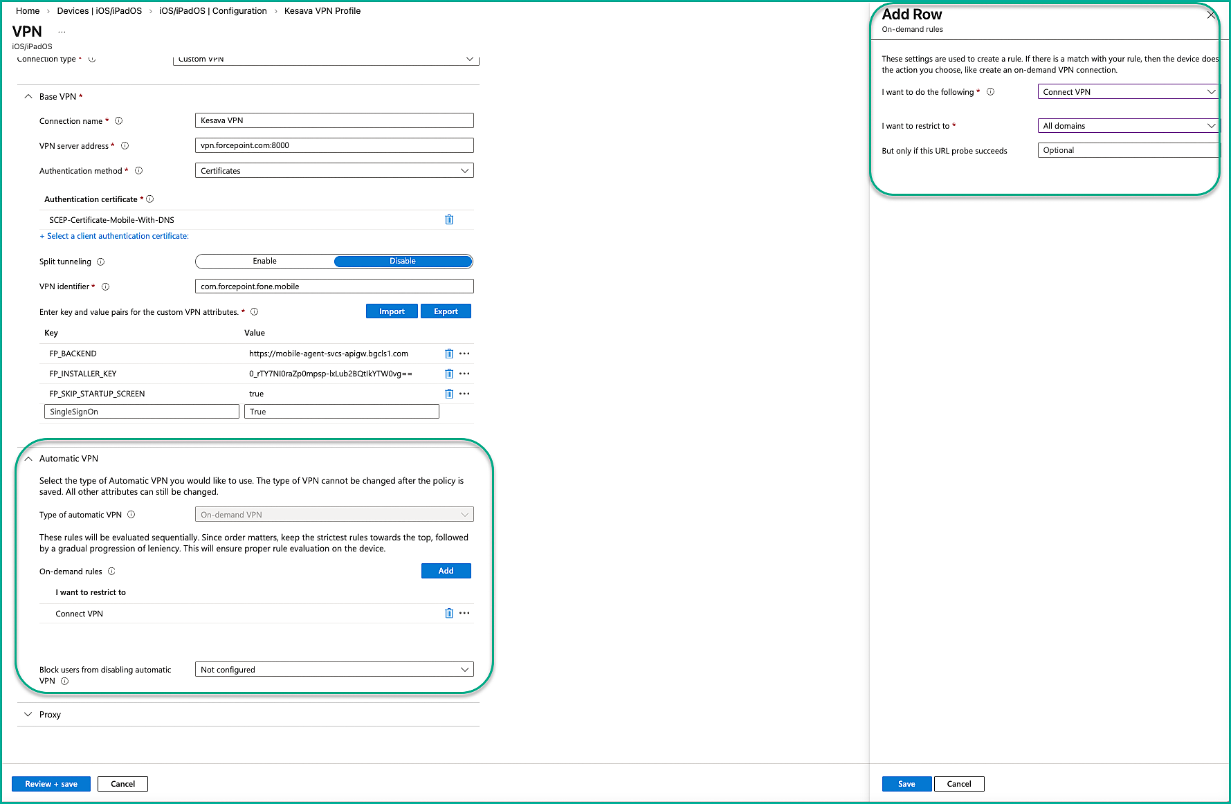
Task: Open the Authentication method dropdown
Action: click(334, 171)
